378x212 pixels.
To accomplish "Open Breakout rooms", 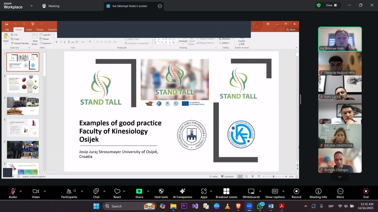I will coord(226,193).
